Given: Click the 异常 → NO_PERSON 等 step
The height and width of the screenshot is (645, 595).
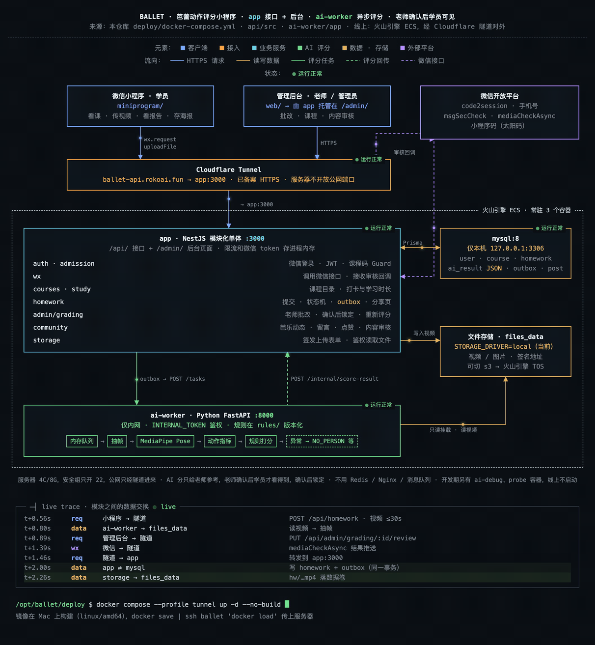Looking at the screenshot, I should pyautogui.click(x=322, y=441).
